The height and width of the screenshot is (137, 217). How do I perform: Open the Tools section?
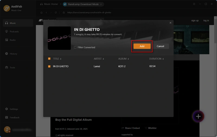pos(18,67)
